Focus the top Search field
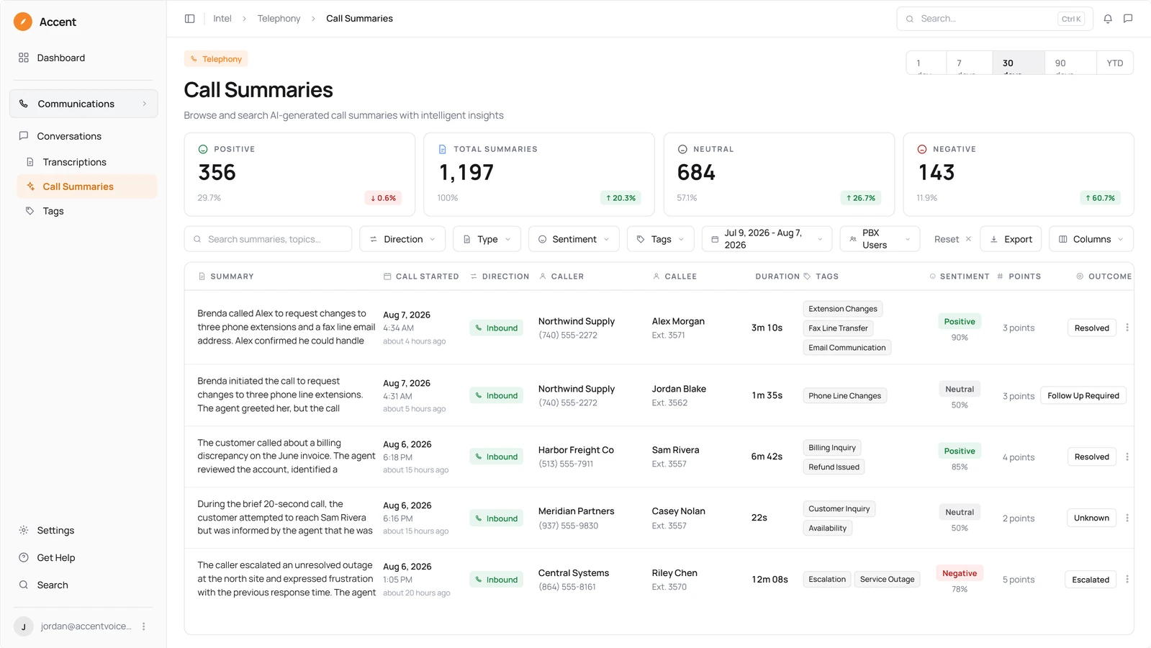Viewport: 1151px width, 648px height. pos(995,19)
